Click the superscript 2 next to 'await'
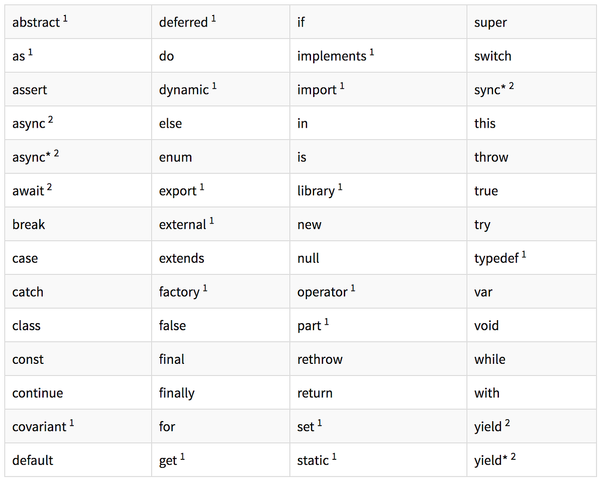 click(50, 187)
